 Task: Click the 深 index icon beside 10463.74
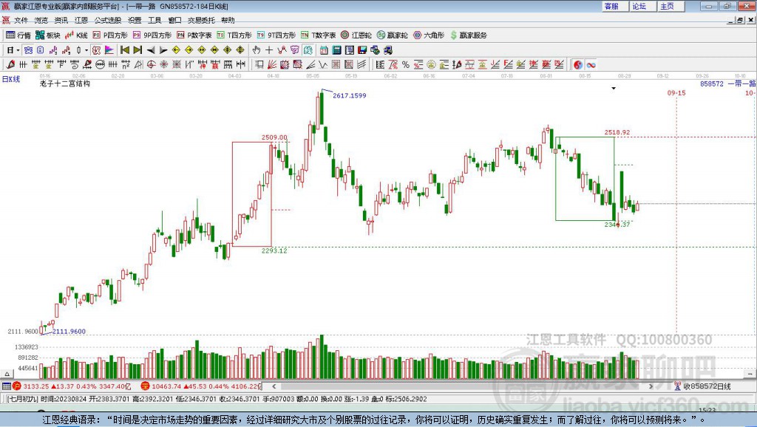pyautogui.click(x=145, y=386)
